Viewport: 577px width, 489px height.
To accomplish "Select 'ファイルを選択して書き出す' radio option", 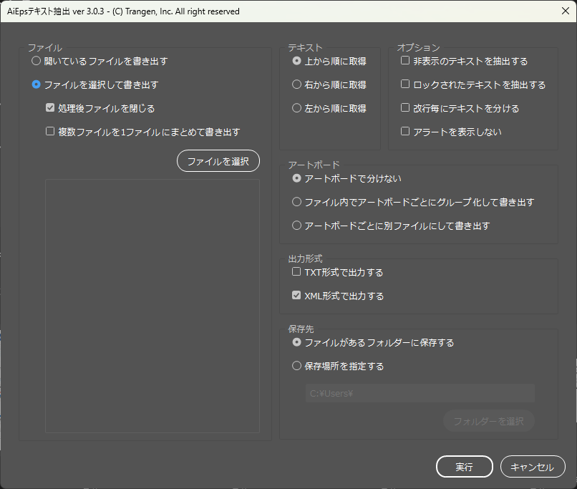I will (36, 84).
